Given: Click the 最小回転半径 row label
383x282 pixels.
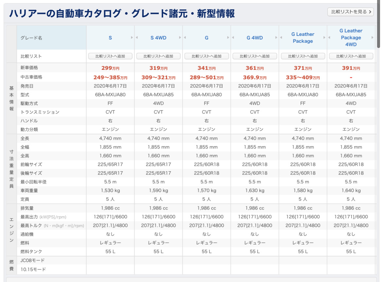Looking at the screenshot, I should pos(33,182).
